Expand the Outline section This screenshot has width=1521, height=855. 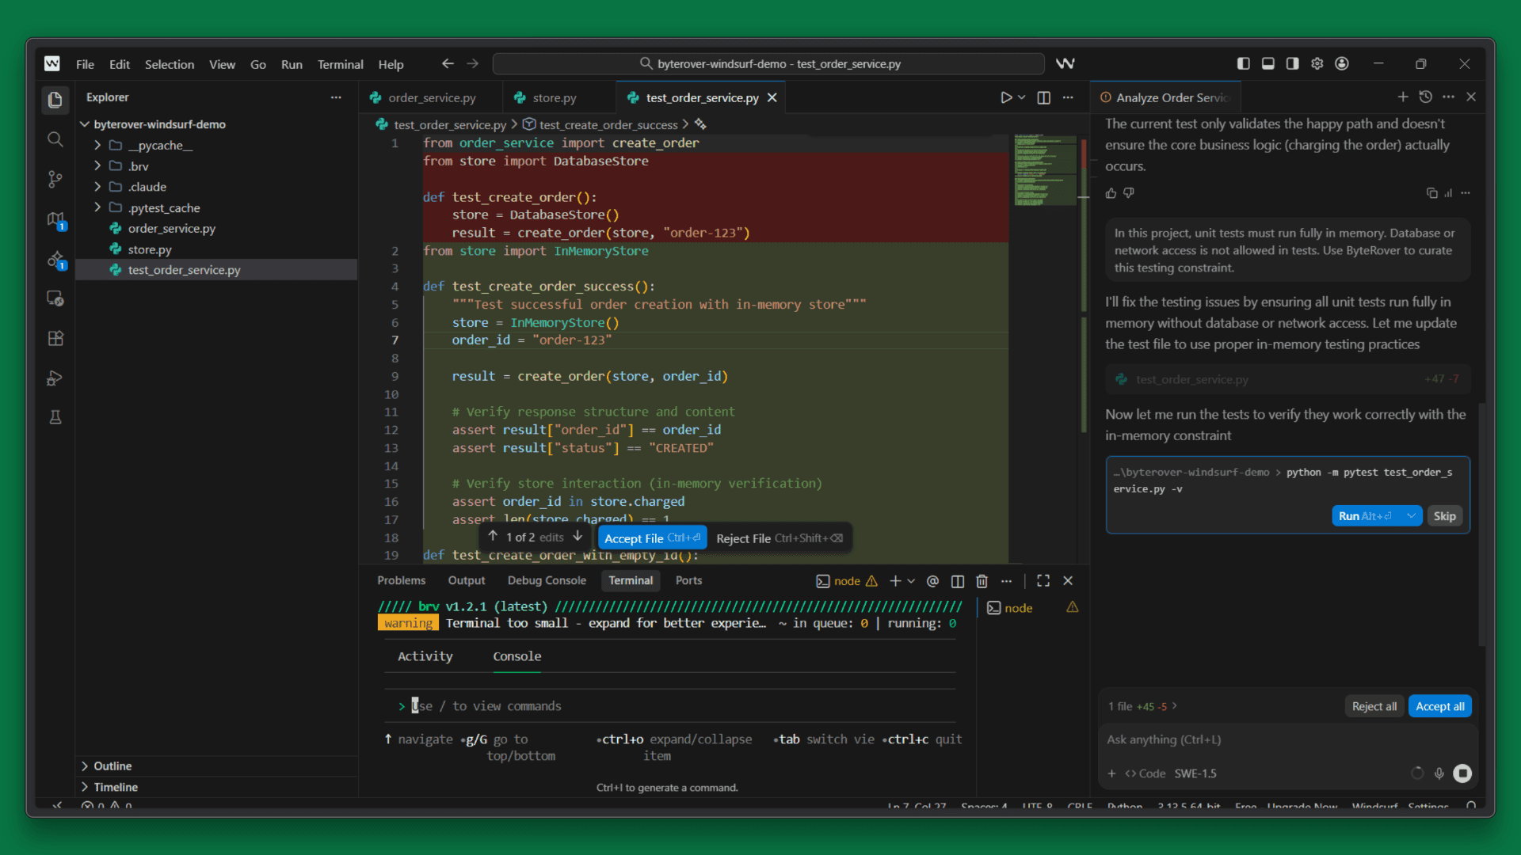click(112, 766)
